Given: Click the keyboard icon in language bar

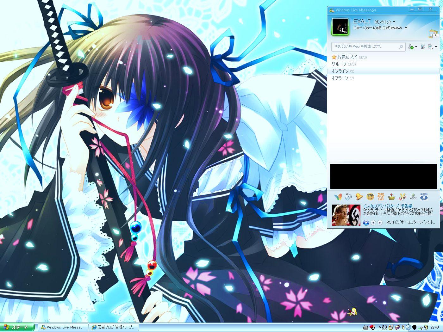Looking at the screenshot, I should [x=366, y=327].
